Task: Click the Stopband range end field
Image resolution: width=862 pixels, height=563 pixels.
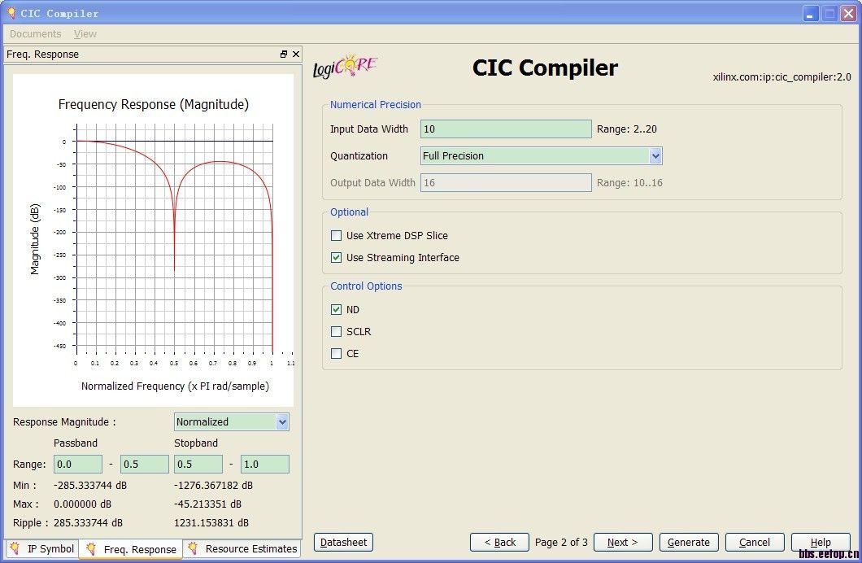Action: coord(265,464)
